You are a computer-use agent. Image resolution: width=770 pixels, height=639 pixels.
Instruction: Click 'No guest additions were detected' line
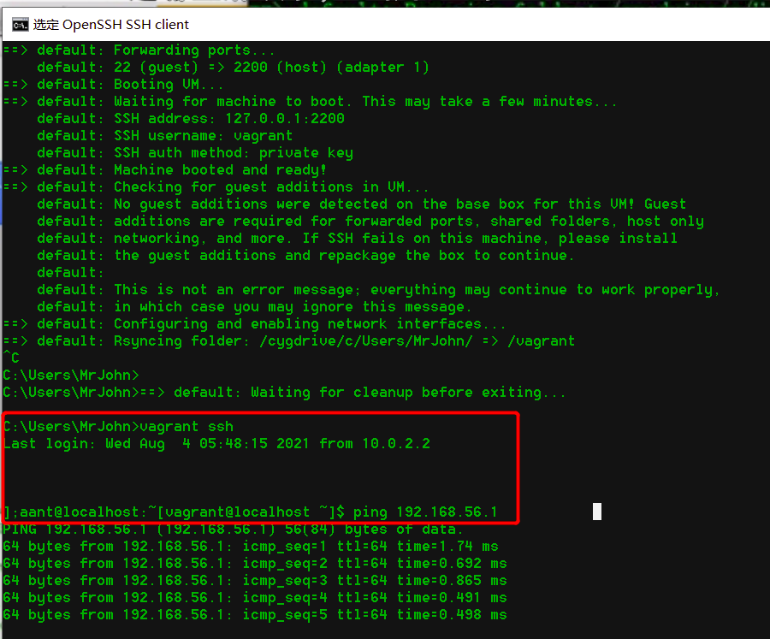coord(361,204)
